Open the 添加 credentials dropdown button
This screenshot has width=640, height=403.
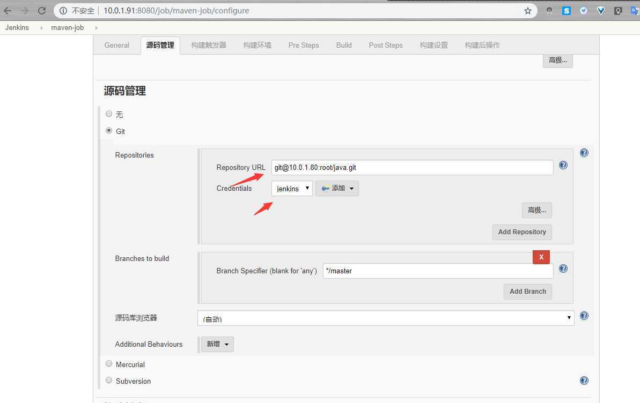click(x=337, y=189)
